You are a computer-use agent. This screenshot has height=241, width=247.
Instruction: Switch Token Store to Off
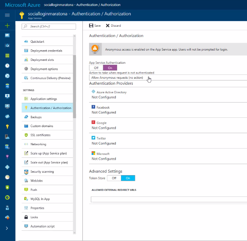point(114,178)
